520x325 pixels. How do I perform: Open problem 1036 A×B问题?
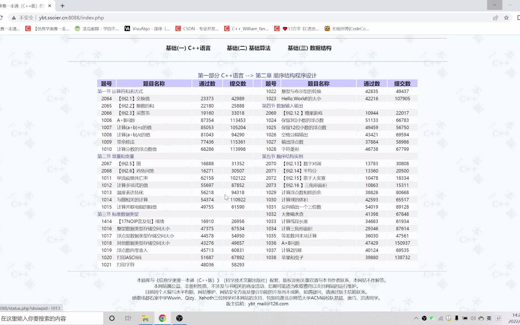(x=290, y=243)
